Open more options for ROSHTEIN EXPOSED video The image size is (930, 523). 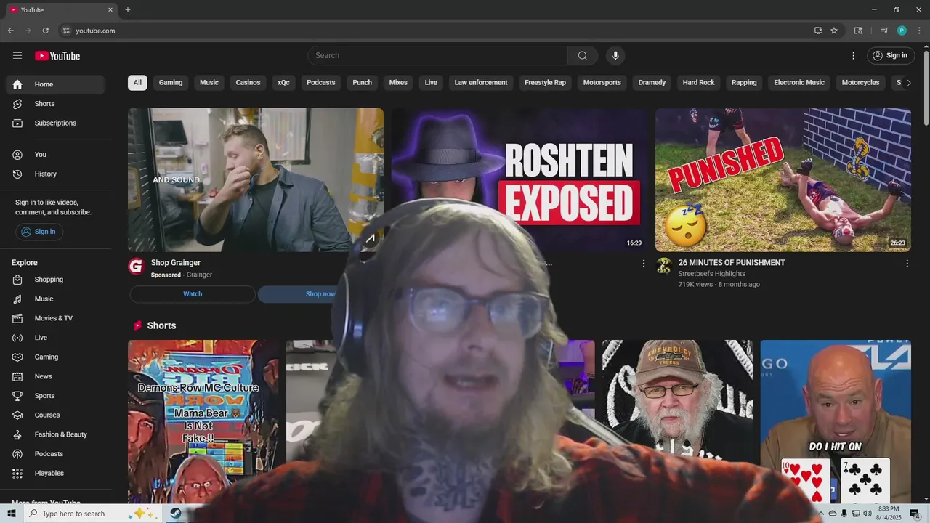(643, 264)
